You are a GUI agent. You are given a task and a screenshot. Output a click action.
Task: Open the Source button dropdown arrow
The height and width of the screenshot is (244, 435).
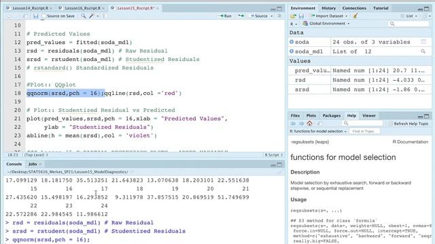point(272,16)
